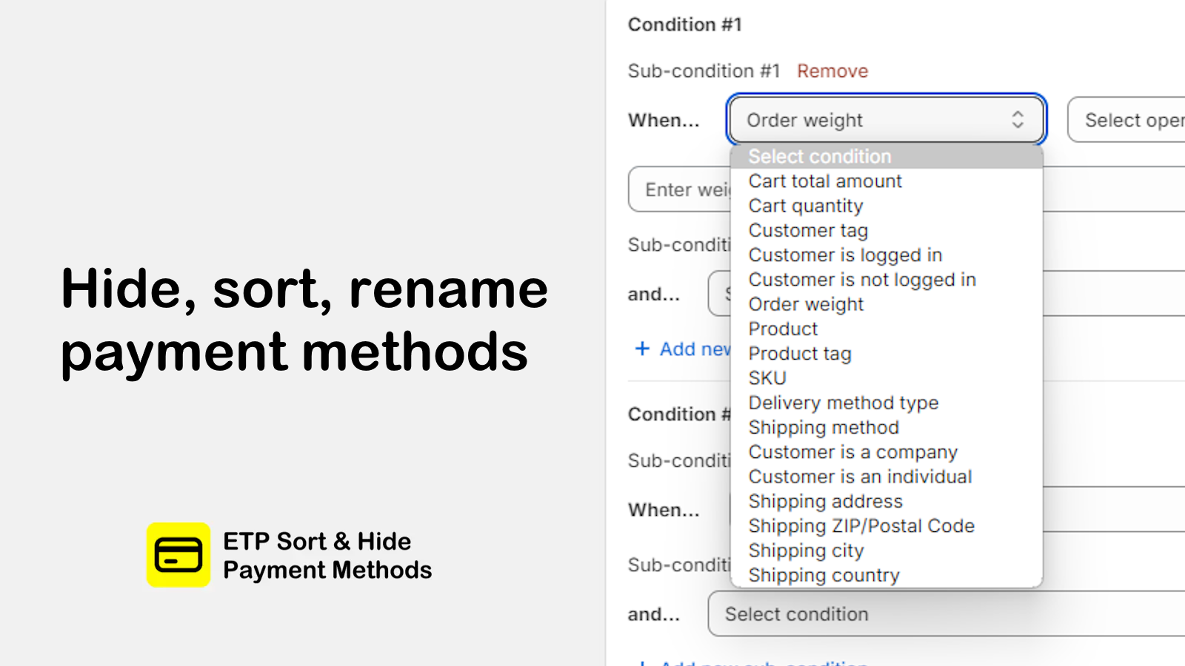Select Delivery method type condition
The width and height of the screenshot is (1185, 666).
tap(844, 403)
